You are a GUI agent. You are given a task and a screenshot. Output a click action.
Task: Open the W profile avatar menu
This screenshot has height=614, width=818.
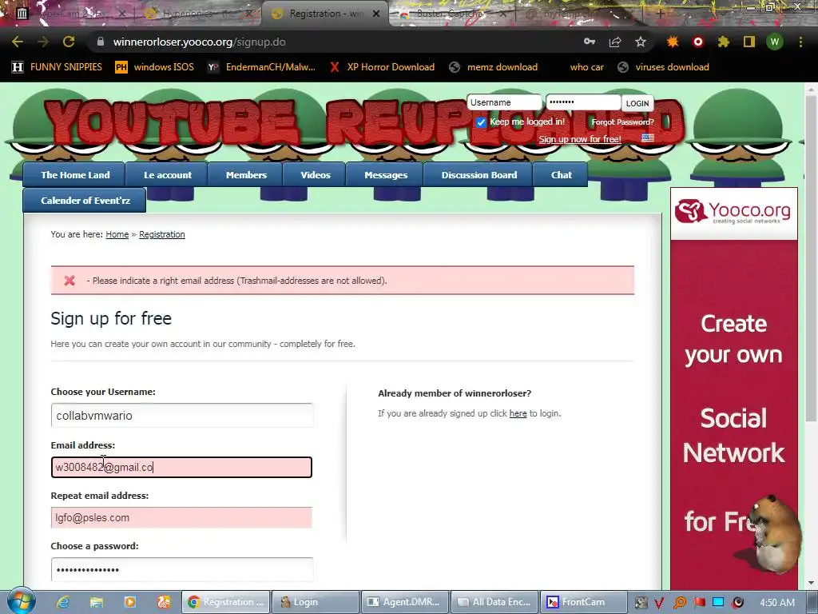(775, 42)
